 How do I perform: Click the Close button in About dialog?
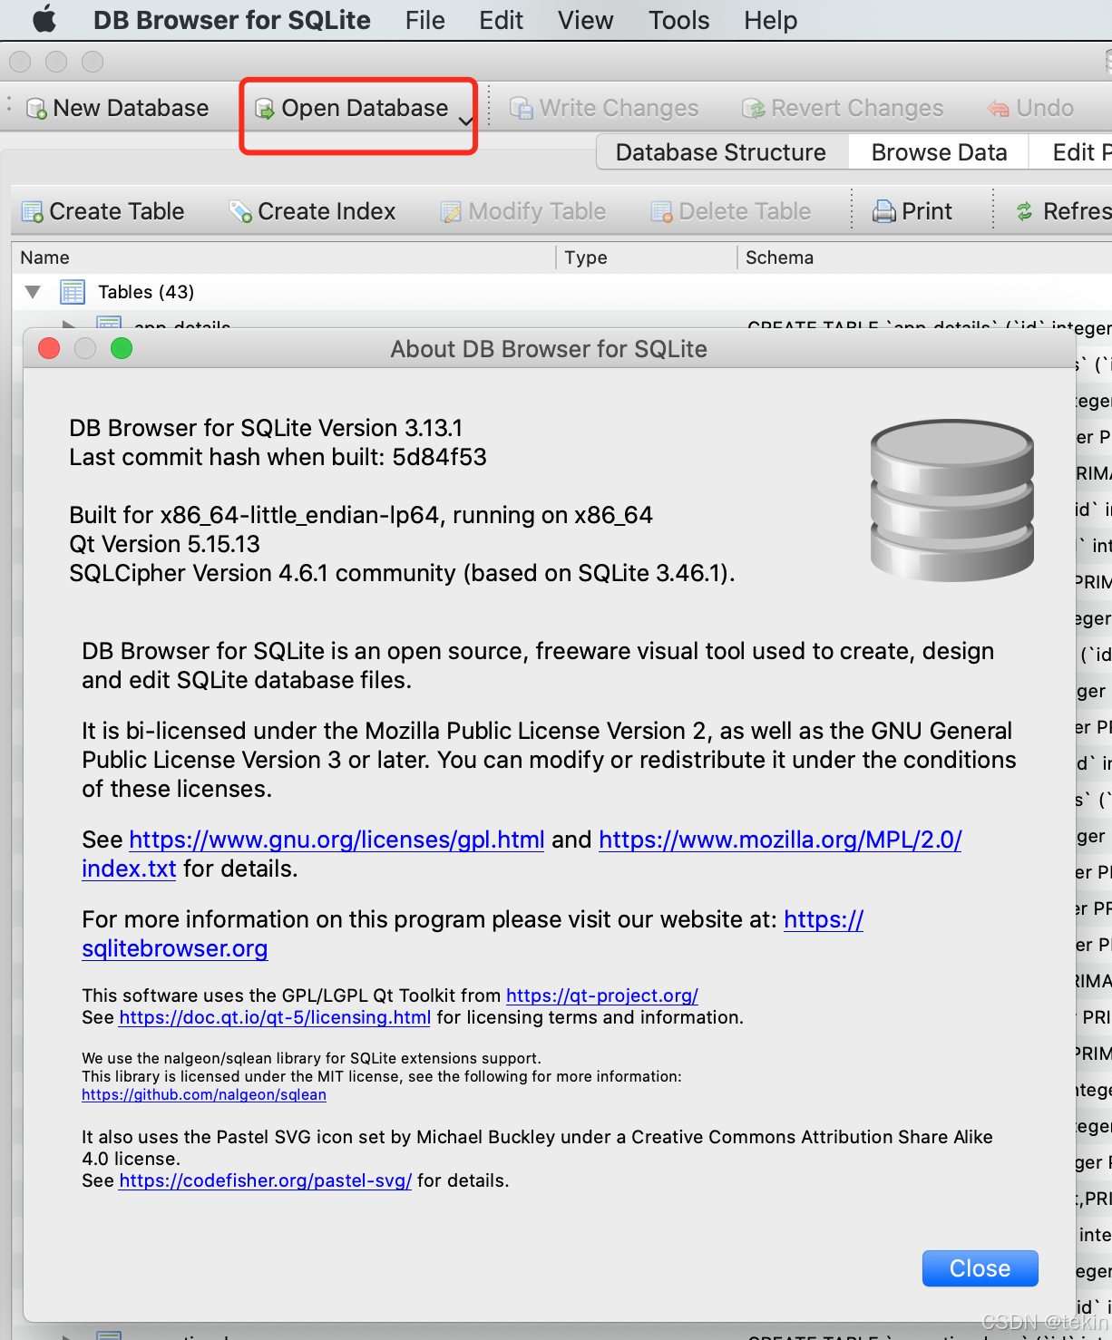tap(980, 1268)
